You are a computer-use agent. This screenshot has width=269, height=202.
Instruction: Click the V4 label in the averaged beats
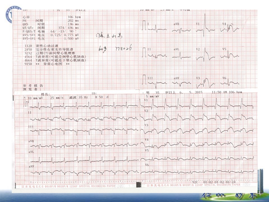pyautogui.click(x=224, y=24)
